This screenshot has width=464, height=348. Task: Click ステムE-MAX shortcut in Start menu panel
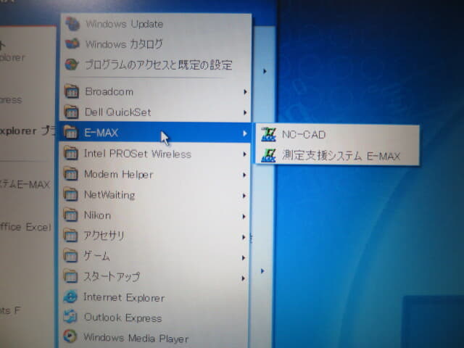pyautogui.click(x=26, y=185)
